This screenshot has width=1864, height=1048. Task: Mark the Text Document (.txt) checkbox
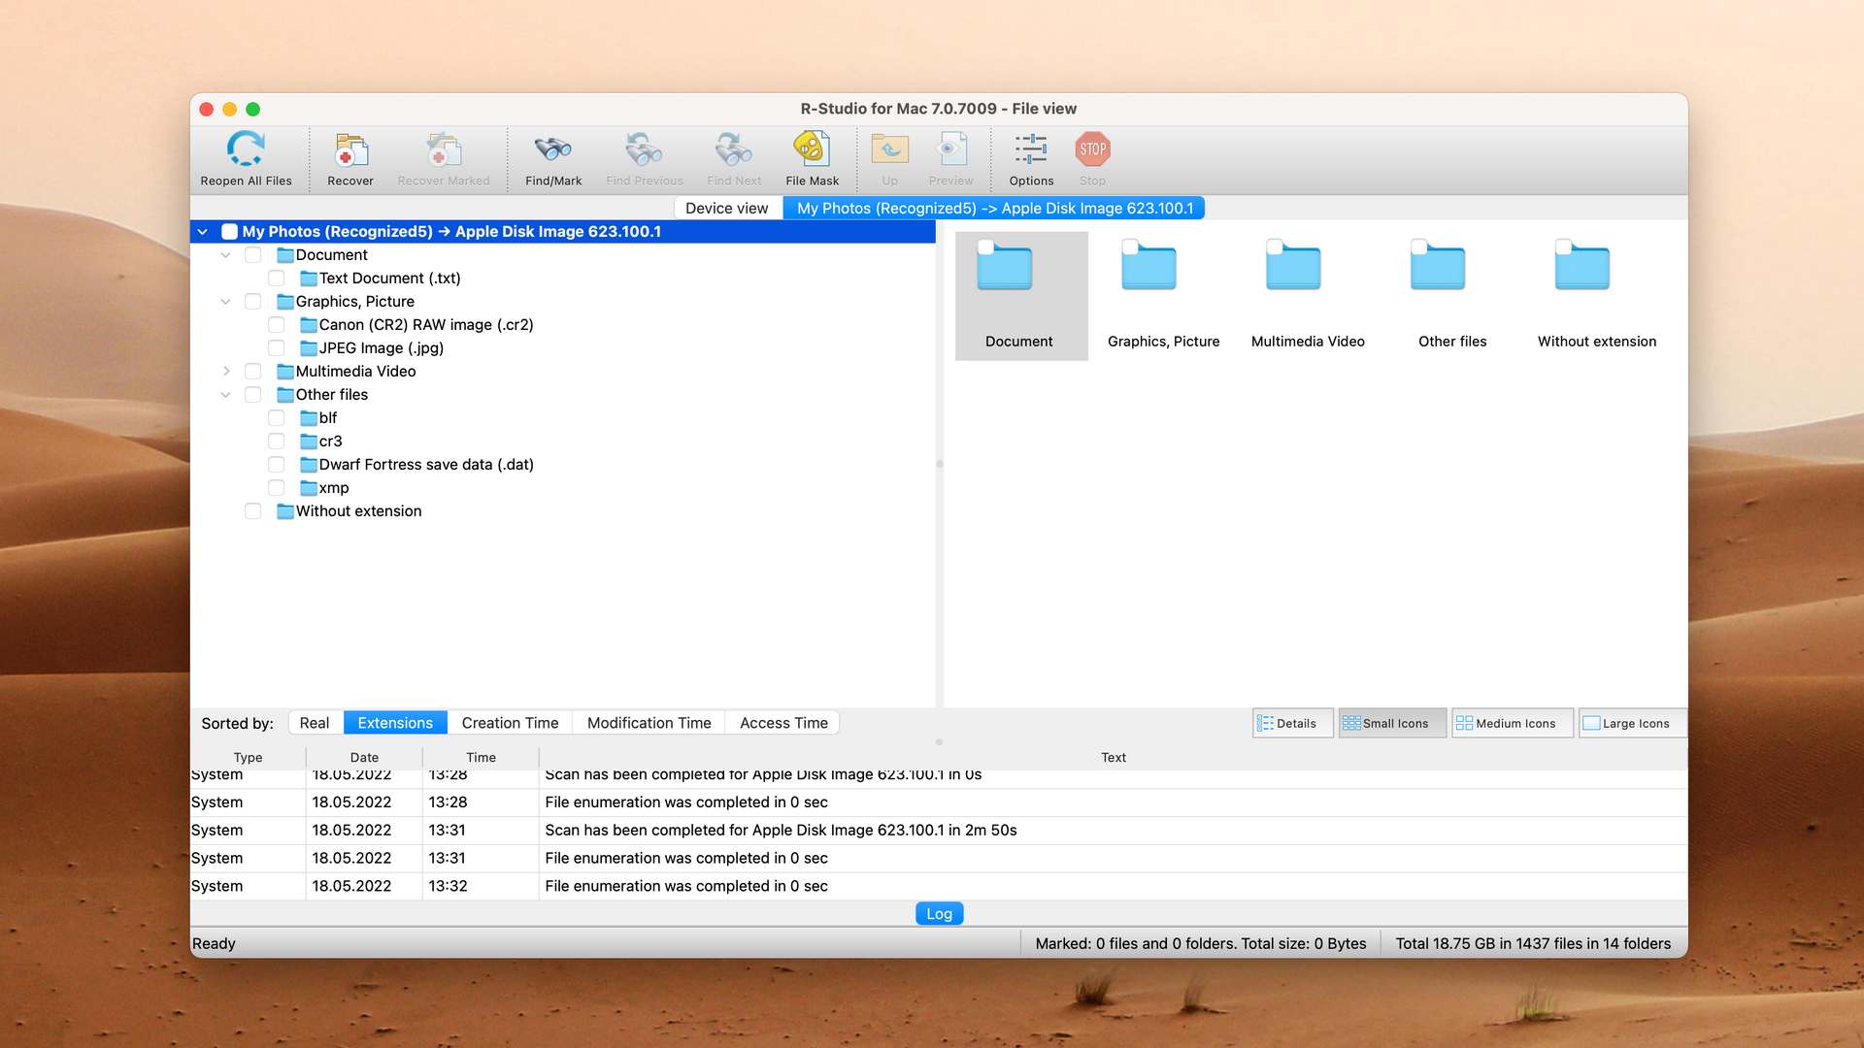coord(277,278)
